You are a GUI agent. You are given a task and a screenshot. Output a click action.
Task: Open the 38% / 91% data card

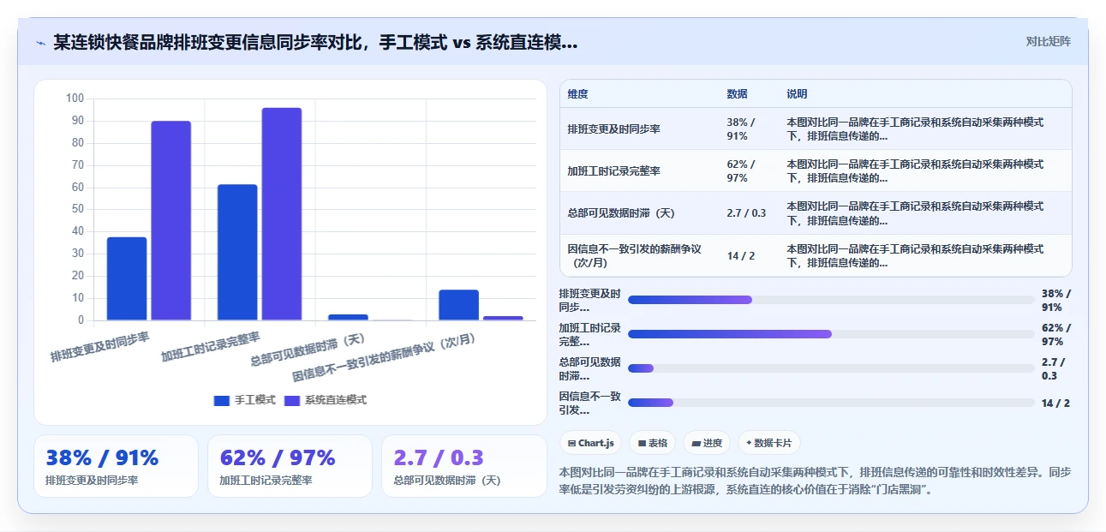click(116, 466)
